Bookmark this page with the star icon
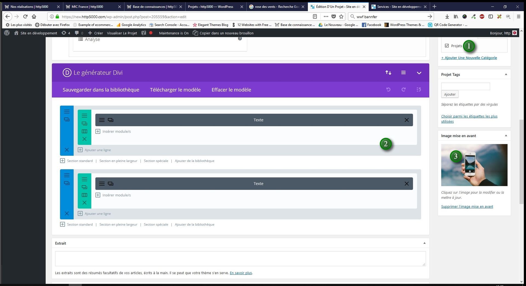The width and height of the screenshot is (526, 286). coord(341,17)
